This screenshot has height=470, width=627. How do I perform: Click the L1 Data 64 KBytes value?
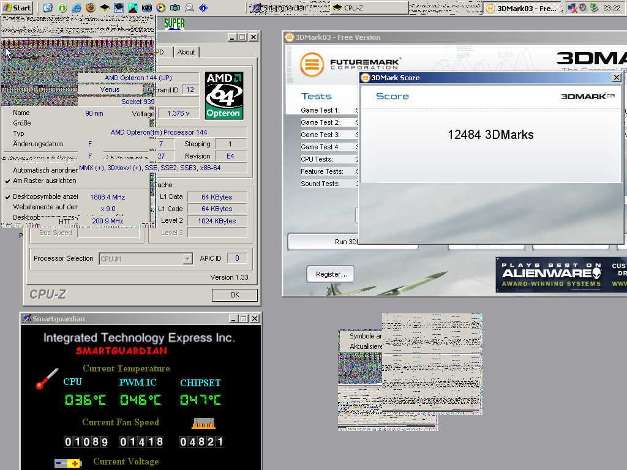tap(217, 197)
